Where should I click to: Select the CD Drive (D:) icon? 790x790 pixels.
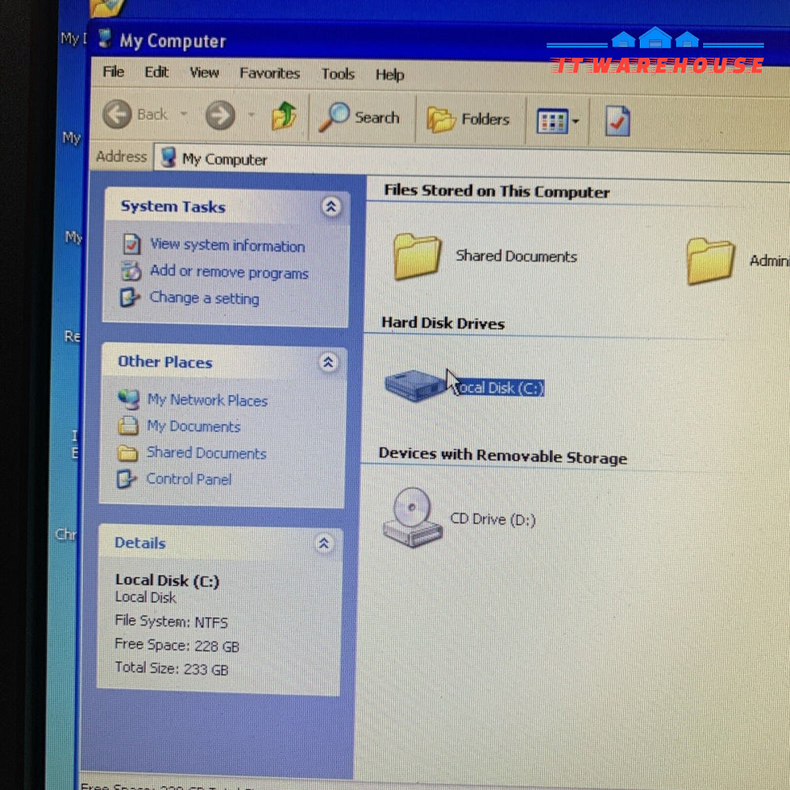pyautogui.click(x=411, y=517)
